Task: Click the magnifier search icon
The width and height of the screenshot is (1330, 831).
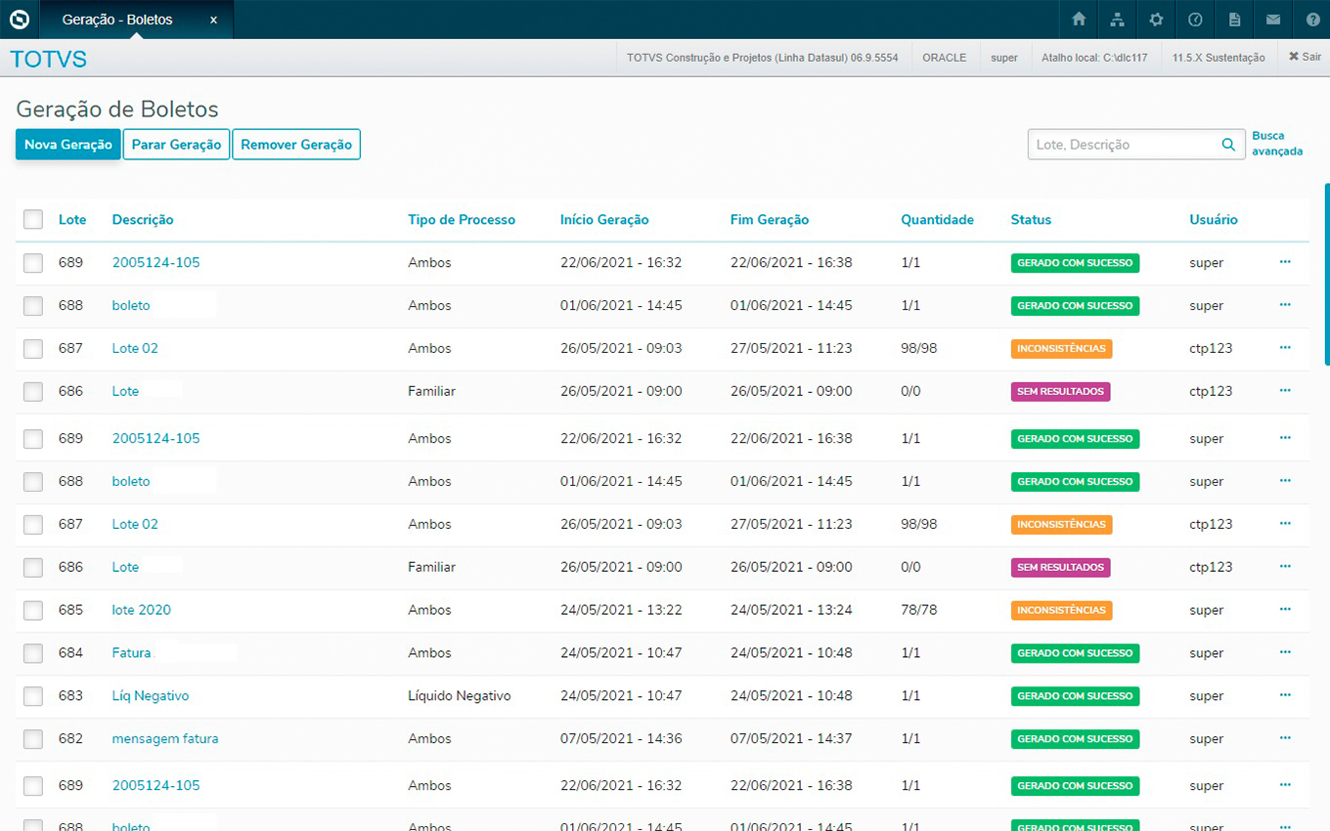Action: pos(1228,145)
